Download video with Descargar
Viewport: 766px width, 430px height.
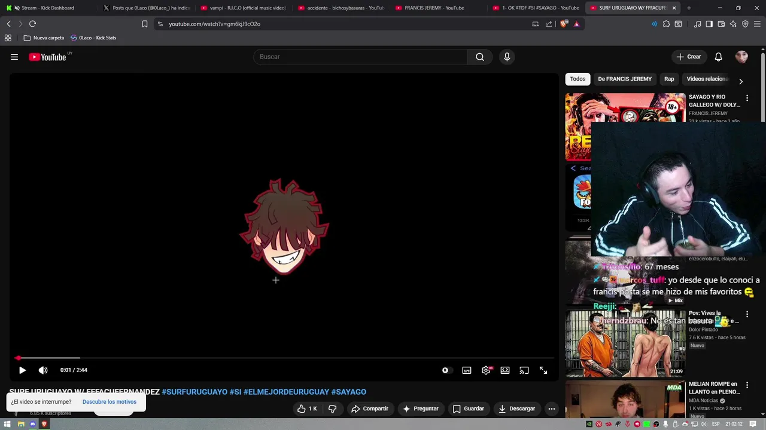point(517,408)
